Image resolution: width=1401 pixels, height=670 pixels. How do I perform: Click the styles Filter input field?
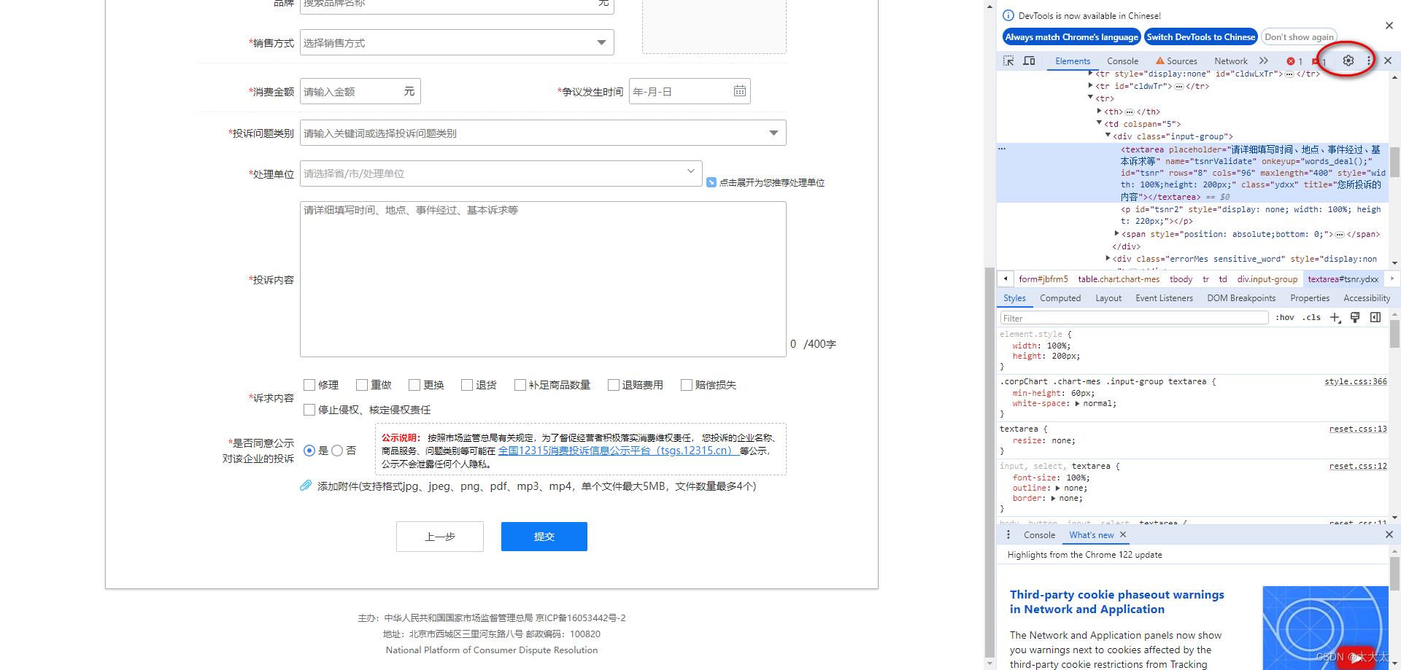pyautogui.click(x=1134, y=318)
